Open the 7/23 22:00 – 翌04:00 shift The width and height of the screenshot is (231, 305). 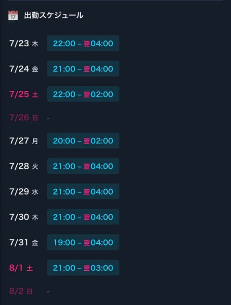click(x=83, y=43)
